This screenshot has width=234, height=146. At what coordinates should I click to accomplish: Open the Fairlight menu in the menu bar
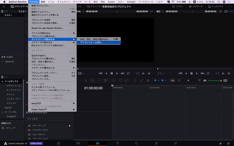(131, 2)
